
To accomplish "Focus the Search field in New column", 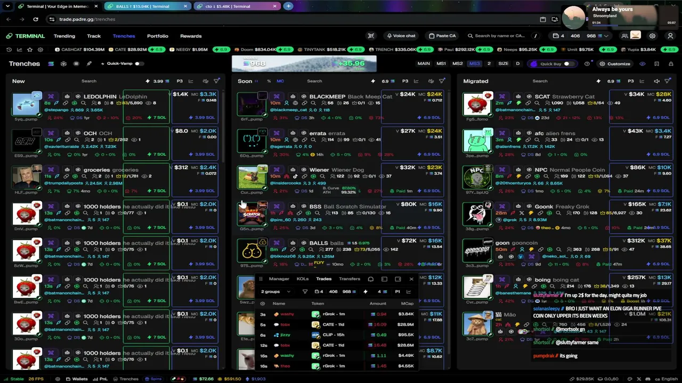I will [89, 81].
